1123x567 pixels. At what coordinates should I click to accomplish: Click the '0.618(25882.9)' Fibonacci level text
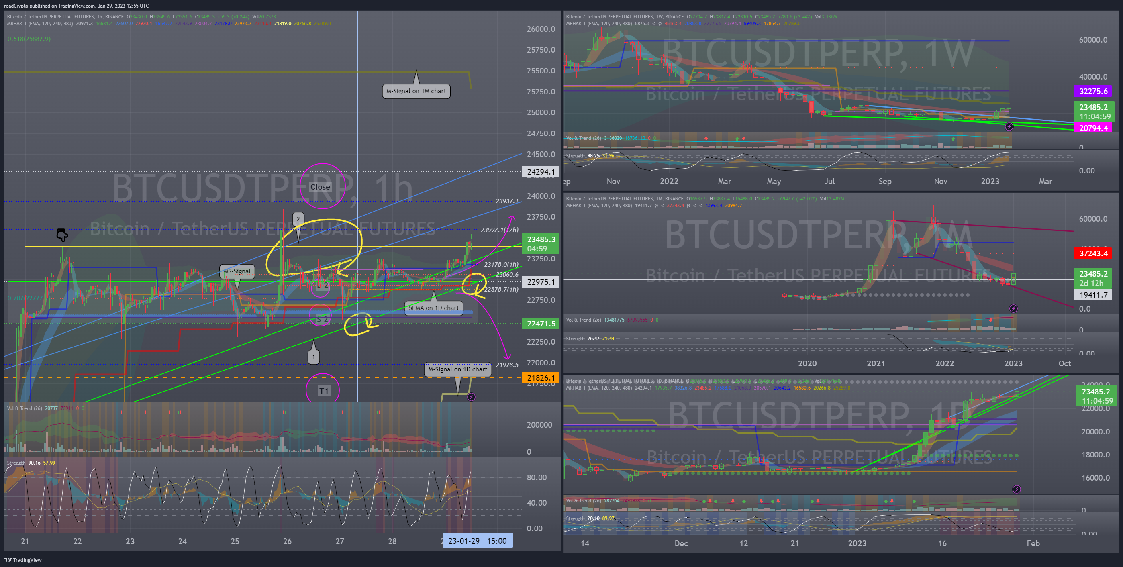click(x=29, y=39)
